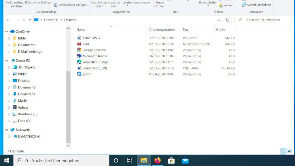The height and width of the screenshot is (166, 295).
Task: Expand the 3D-Objekte folder node
Action: 9,67
